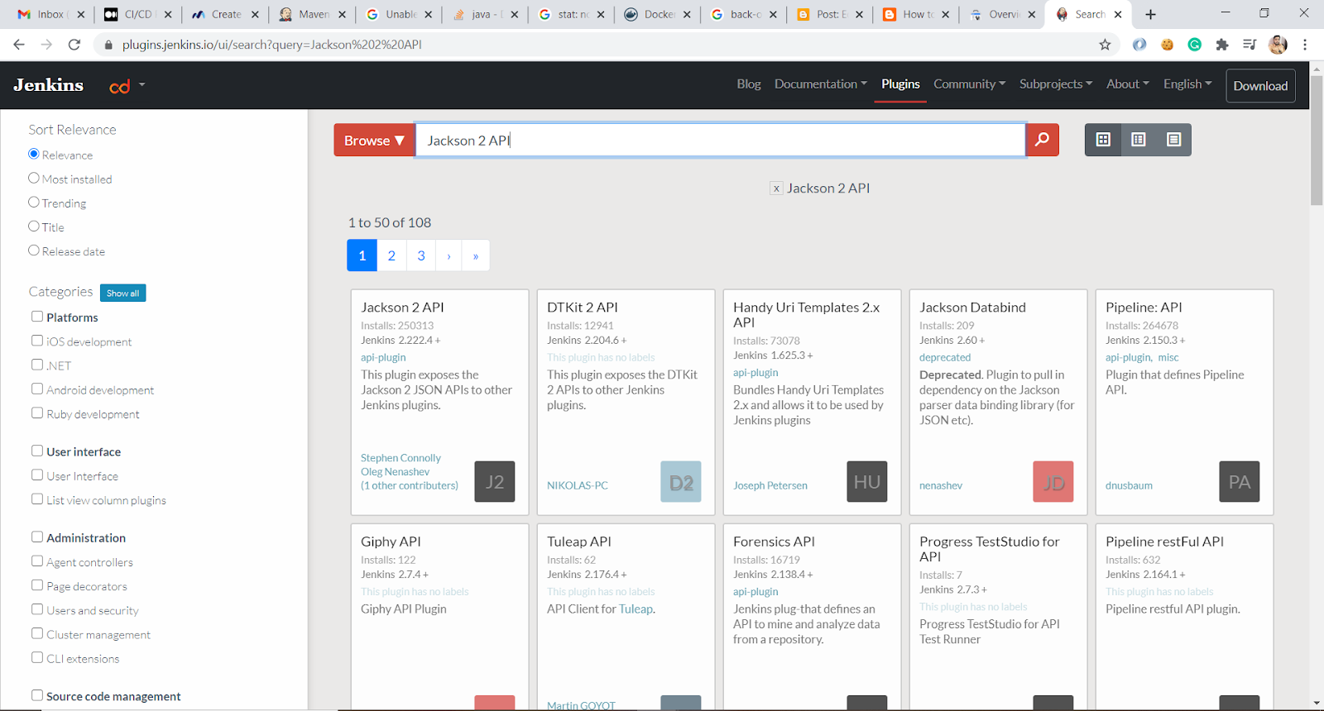Image resolution: width=1324 pixels, height=711 pixels.
Task: Open the D2 avatar of DTKit 2 API
Action: tap(681, 482)
